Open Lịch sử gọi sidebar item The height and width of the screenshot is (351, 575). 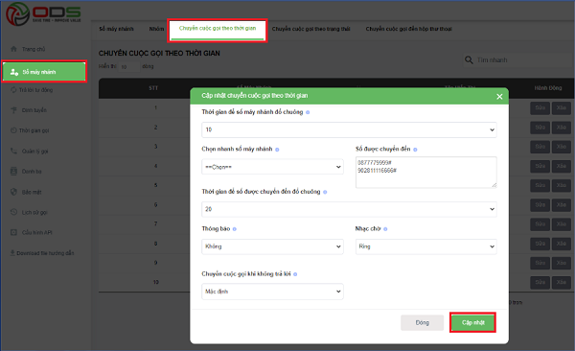tap(34, 212)
